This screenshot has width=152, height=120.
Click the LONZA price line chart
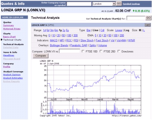coord(94,81)
